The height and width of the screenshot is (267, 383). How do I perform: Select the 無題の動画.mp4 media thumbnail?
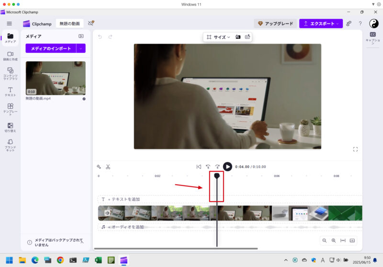tap(56, 78)
